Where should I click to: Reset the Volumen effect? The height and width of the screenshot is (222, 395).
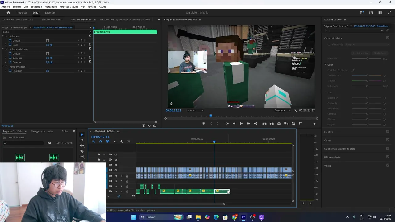point(90,36)
